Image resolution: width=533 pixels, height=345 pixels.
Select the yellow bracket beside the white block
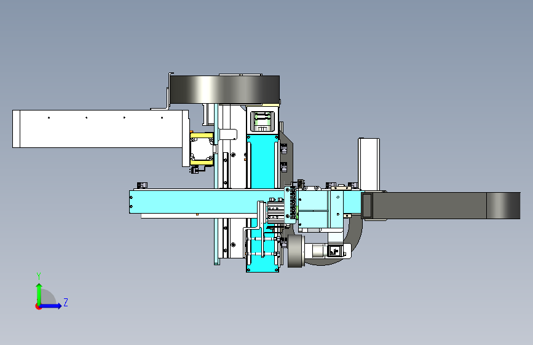pos(202,149)
